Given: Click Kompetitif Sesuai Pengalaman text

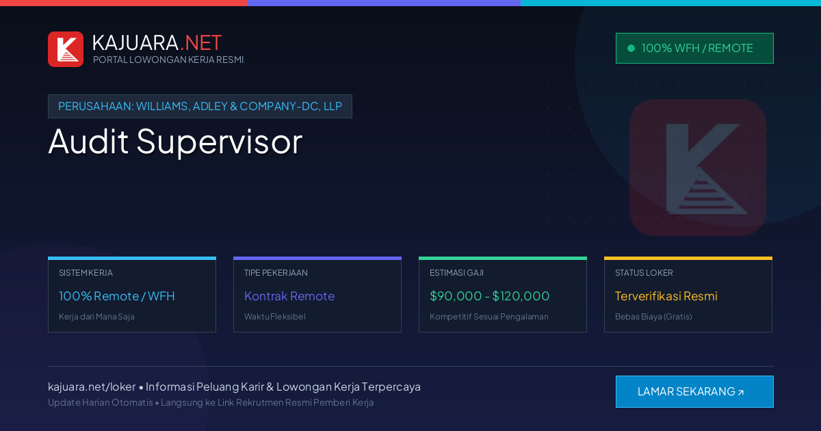Looking at the screenshot, I should 489,317.
